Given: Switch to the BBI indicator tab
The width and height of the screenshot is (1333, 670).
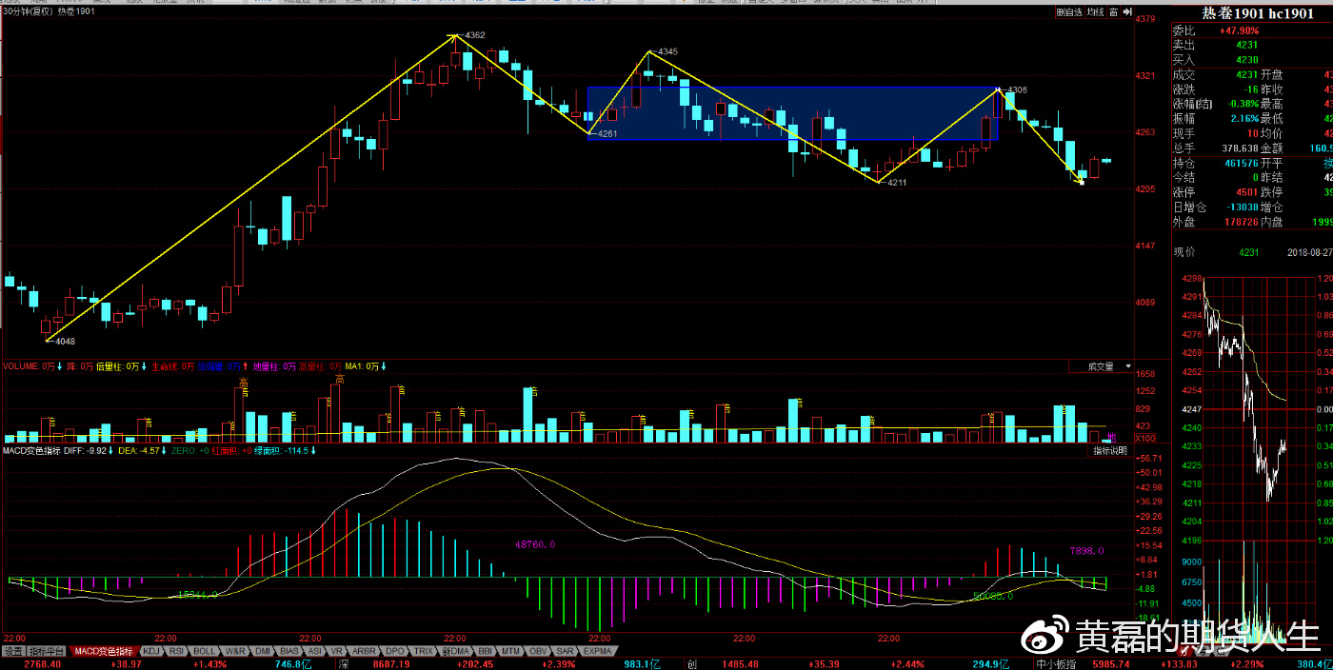Looking at the screenshot, I should click(x=486, y=652).
